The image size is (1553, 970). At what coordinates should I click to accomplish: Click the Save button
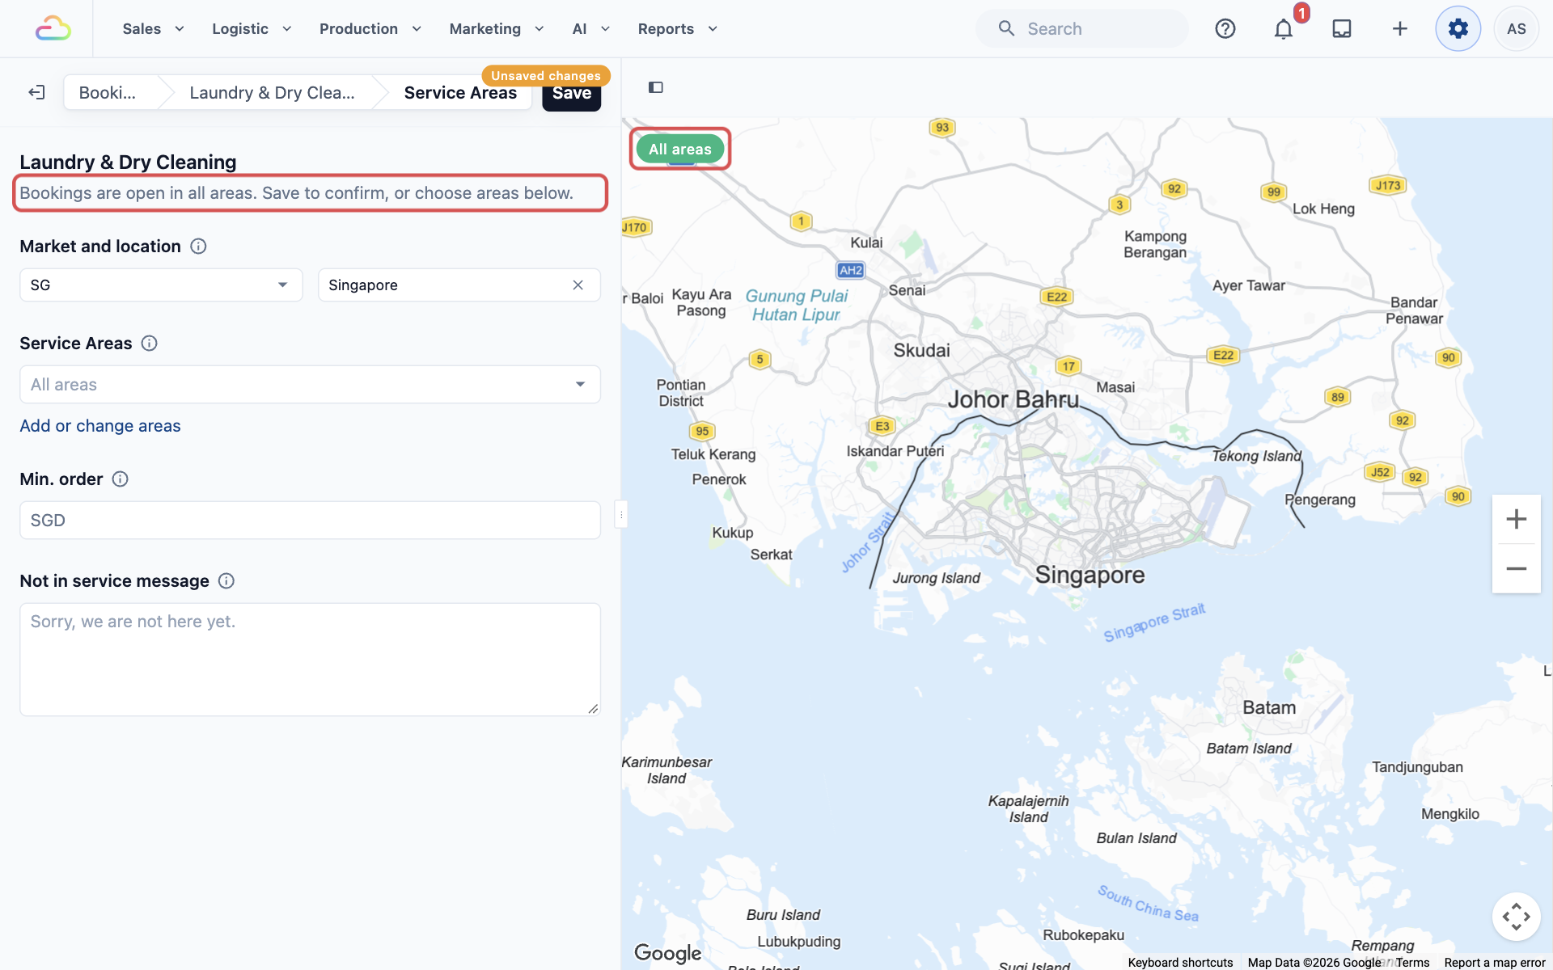tap(572, 95)
